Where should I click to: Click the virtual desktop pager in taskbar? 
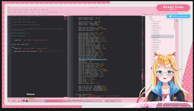point(23,101)
